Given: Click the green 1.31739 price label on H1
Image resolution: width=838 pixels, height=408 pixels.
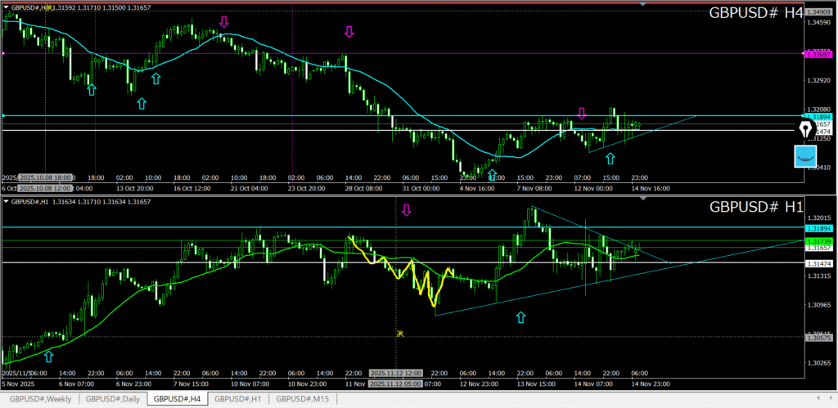Looking at the screenshot, I should (x=818, y=241).
